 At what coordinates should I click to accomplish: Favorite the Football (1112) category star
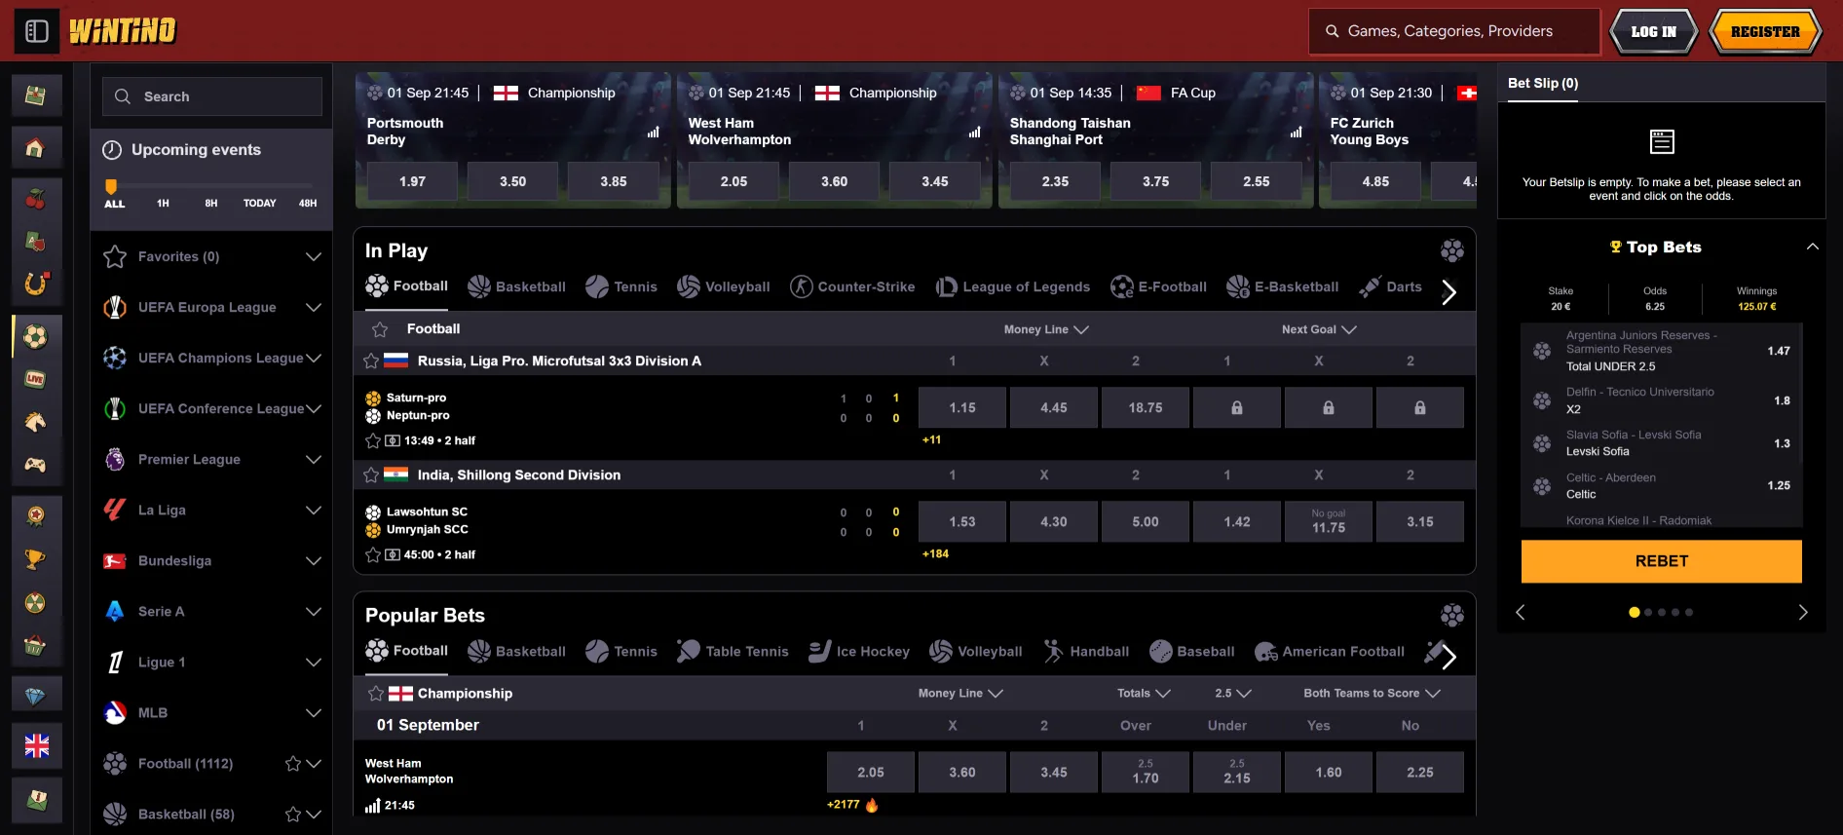click(x=292, y=764)
